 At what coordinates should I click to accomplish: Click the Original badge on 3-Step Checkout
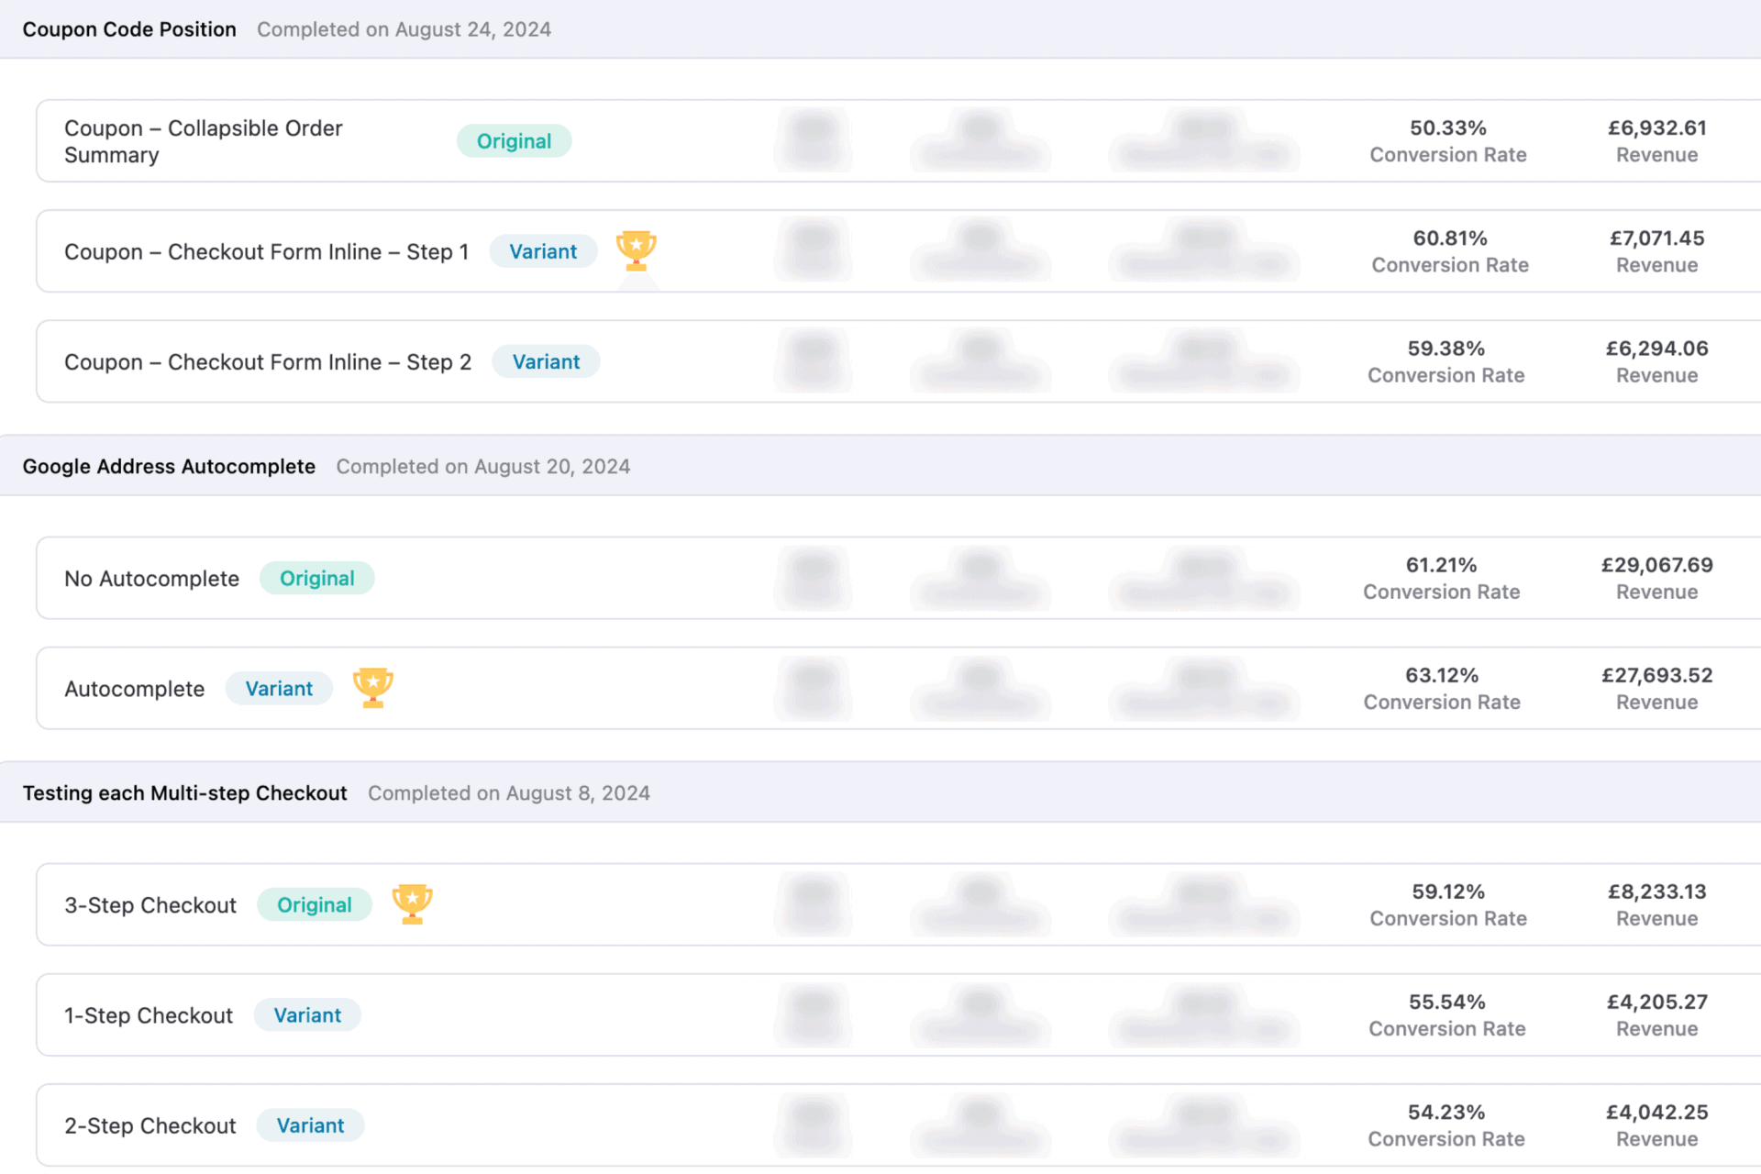click(x=315, y=904)
